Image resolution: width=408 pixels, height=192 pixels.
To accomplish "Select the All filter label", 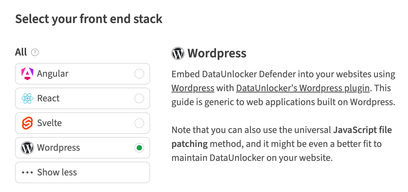I will (x=21, y=52).
